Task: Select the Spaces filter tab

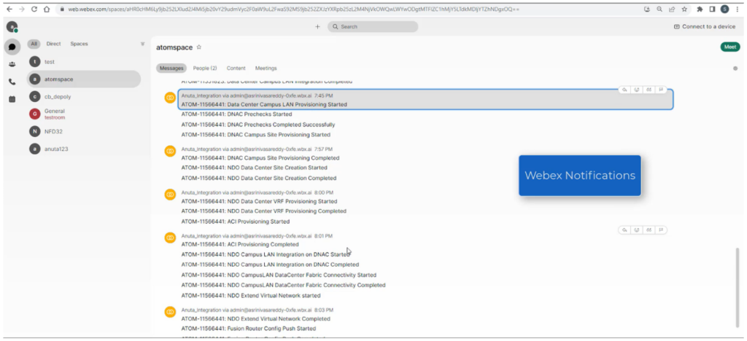Action: click(79, 44)
